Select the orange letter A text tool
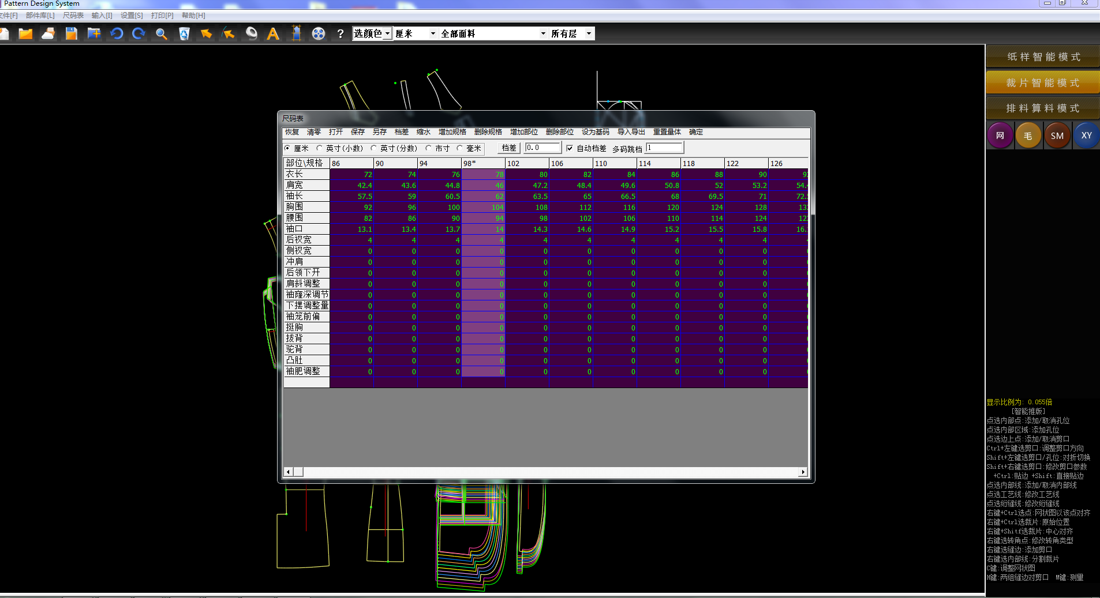1100x598 pixels. (273, 34)
